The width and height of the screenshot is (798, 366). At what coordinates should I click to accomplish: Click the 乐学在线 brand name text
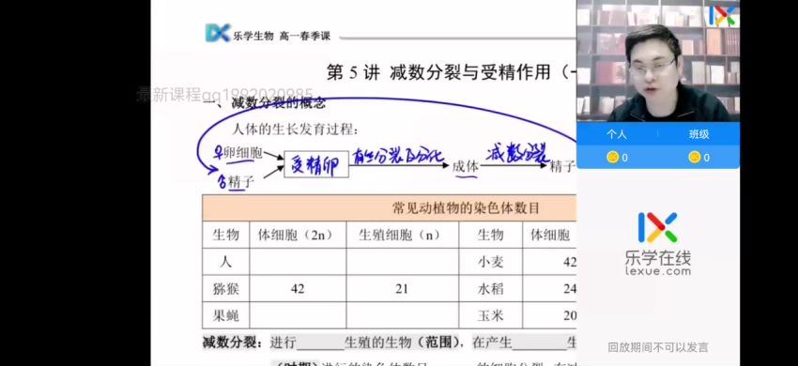tap(658, 258)
